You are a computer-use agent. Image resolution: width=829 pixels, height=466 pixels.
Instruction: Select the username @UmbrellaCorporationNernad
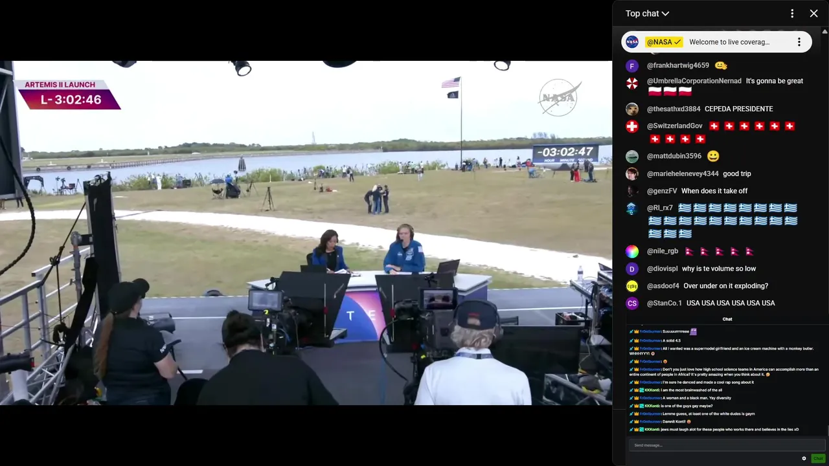pyautogui.click(x=694, y=81)
